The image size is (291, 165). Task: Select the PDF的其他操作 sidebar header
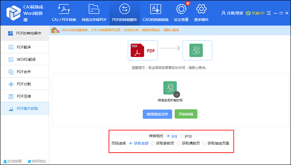[x=25, y=33]
